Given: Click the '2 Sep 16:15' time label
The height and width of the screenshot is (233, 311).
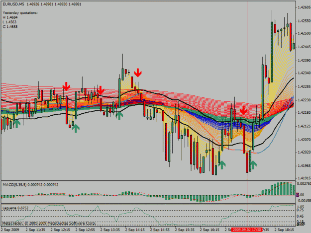Looking at the screenshot, I should pos(209,230).
